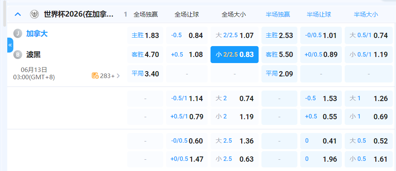Choose half-time 大 0.5/1 odds 0.74
396x171 pixels.
click(x=369, y=35)
